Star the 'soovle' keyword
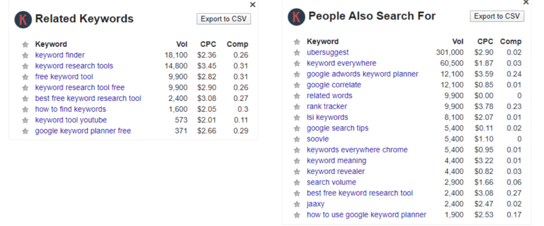The height and width of the screenshot is (226, 544). point(296,140)
